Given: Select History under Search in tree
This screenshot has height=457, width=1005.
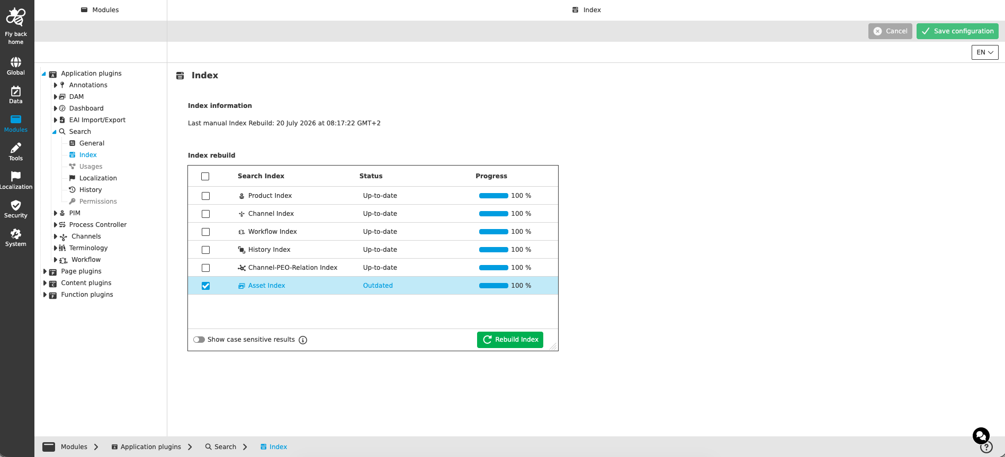Looking at the screenshot, I should coord(91,190).
